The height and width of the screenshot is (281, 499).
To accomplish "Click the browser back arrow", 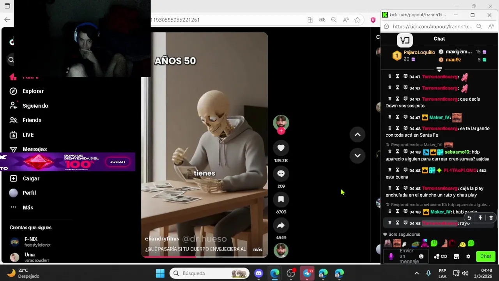I will [x=7, y=20].
